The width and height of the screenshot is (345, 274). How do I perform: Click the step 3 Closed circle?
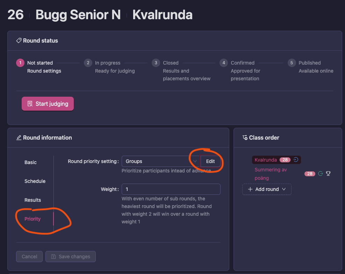156,63
